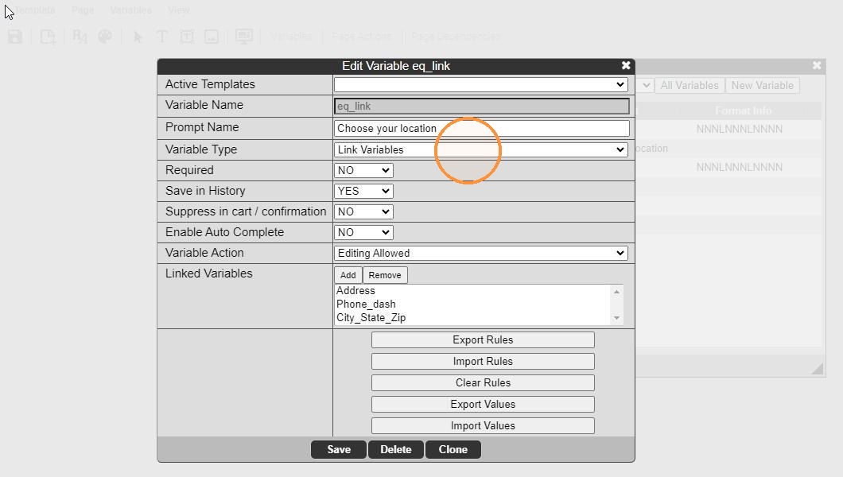The width and height of the screenshot is (843, 477).
Task: Click the Format Info column header
Action: pyautogui.click(x=743, y=111)
